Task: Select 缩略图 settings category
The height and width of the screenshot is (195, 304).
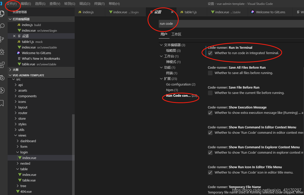Action: [173, 51]
